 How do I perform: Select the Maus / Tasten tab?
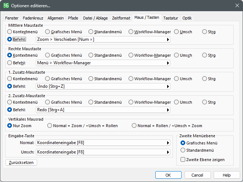pos(147,18)
